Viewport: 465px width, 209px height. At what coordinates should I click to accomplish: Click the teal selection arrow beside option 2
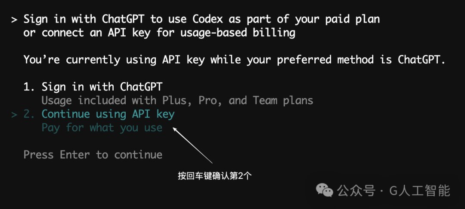point(15,114)
